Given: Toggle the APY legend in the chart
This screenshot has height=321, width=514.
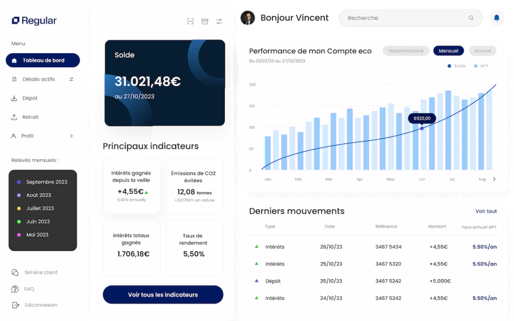Looking at the screenshot, I should pyautogui.click(x=479, y=66).
